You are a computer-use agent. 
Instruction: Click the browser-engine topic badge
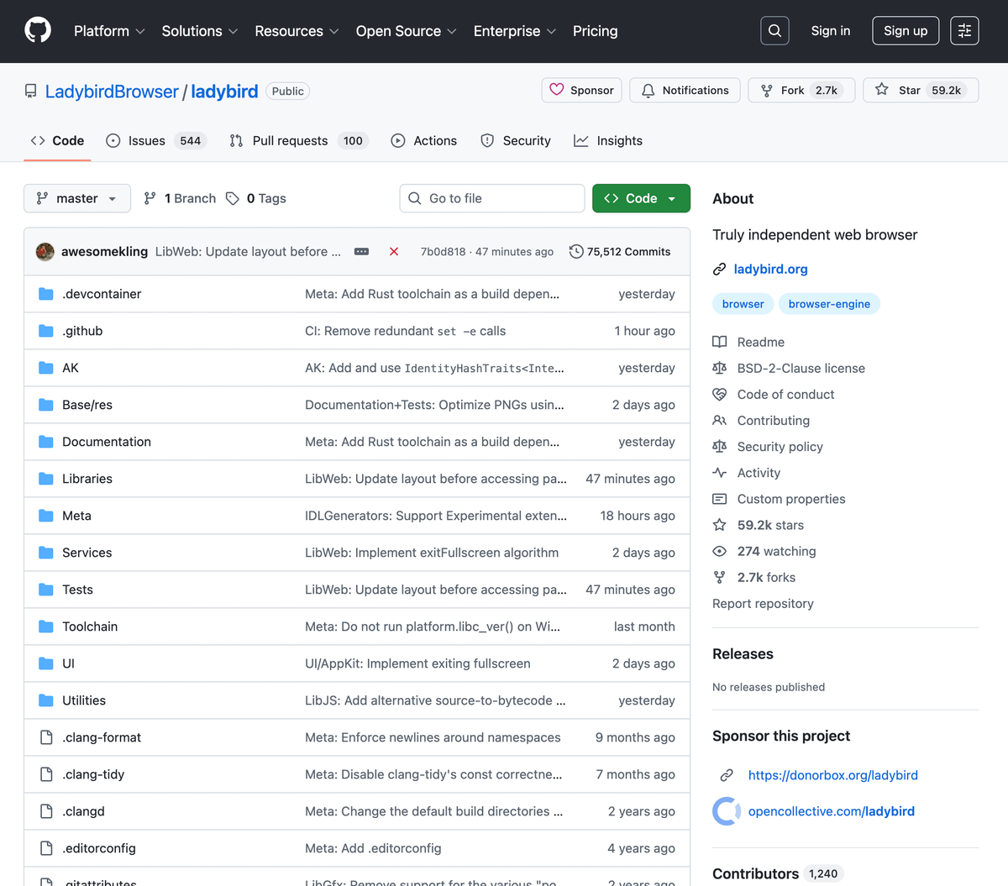pyautogui.click(x=829, y=303)
